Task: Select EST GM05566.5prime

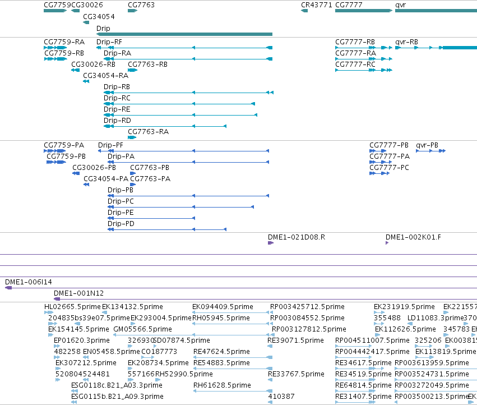Action: click(143, 329)
